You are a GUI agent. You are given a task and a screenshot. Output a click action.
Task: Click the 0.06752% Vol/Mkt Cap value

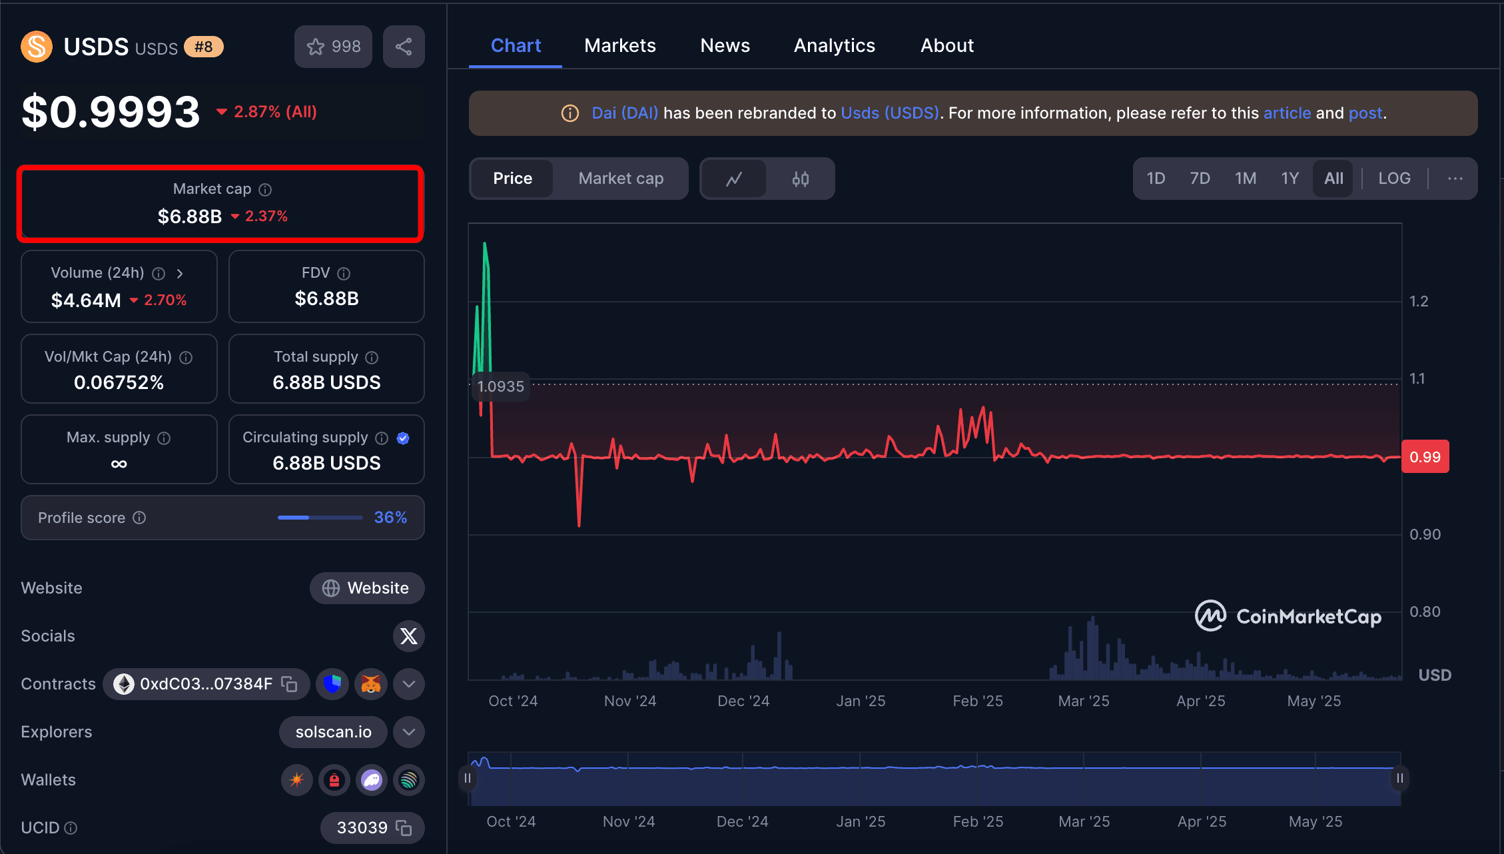119,382
